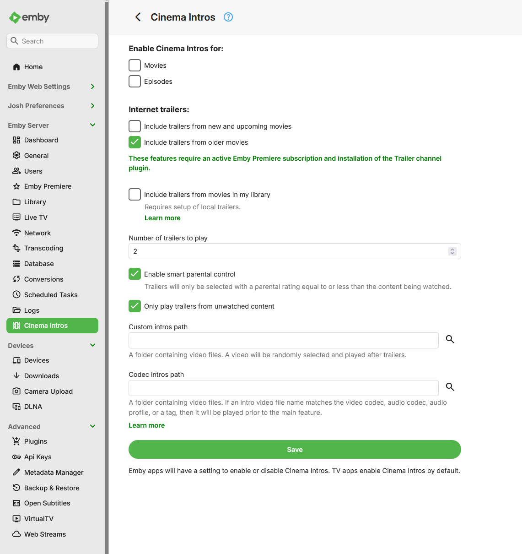Click the Custom intros path search icon
522x554 pixels.
(x=450, y=339)
